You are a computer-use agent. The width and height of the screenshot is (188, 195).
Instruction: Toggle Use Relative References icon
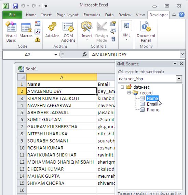tap(38, 31)
